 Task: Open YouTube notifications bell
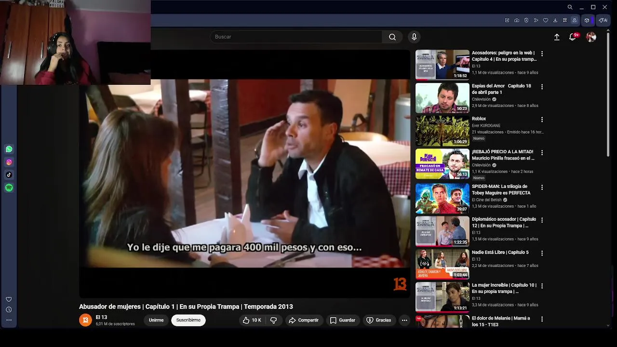coord(573,37)
